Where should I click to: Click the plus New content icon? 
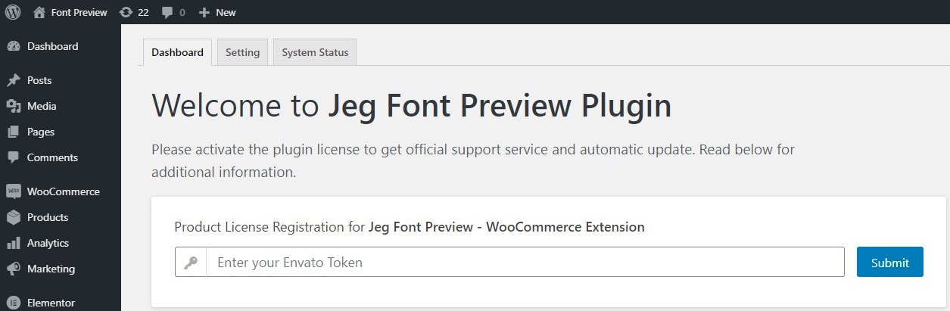point(204,12)
